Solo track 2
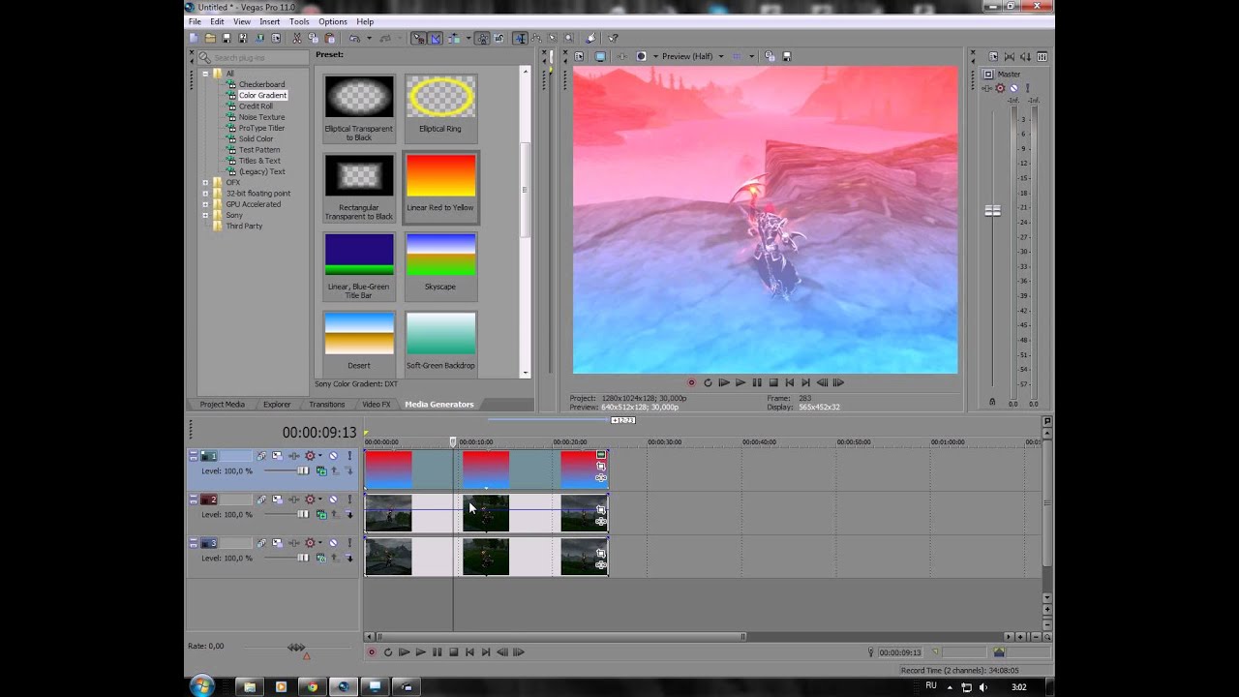This screenshot has width=1239, height=697. coord(349,500)
